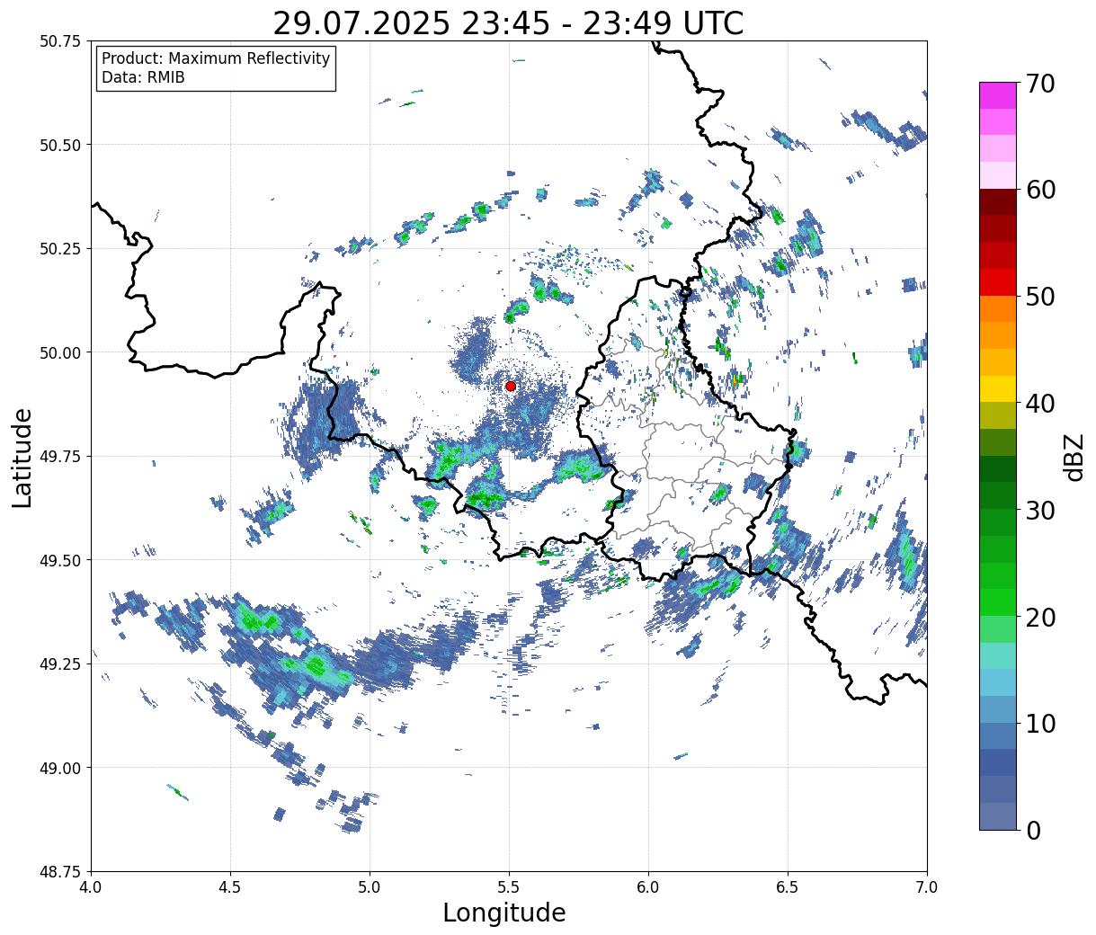The height and width of the screenshot is (935, 1096).
Task: Click the 0 tick label on colorbar
Action: click(1032, 831)
